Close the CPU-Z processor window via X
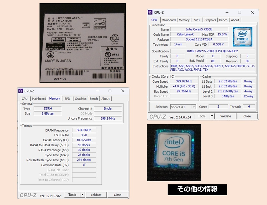This screenshot has height=205, width=267. [x=252, y=12]
